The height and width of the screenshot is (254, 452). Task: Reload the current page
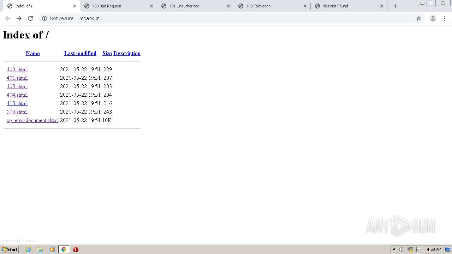30,18
